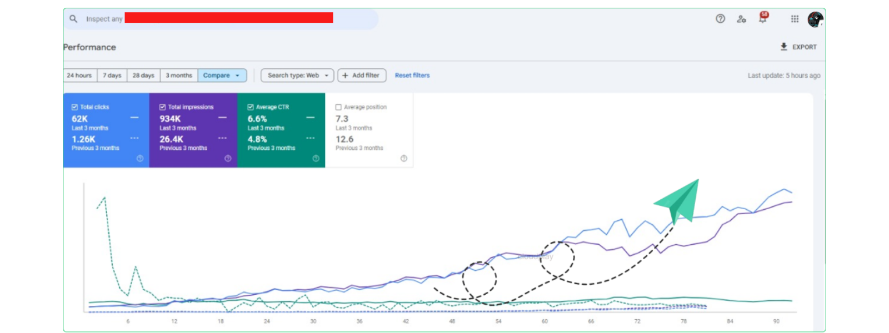
Task: Open the notifications bell icon
Action: pos(763,19)
